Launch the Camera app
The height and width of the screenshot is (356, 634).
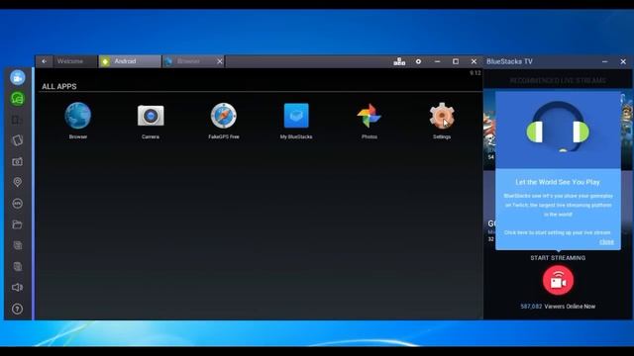[x=151, y=121]
